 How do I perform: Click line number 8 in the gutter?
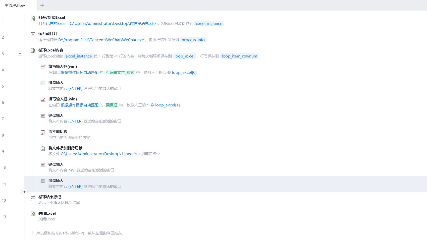3,135
